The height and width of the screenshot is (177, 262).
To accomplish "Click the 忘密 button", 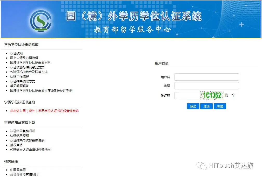I will tap(220, 106).
